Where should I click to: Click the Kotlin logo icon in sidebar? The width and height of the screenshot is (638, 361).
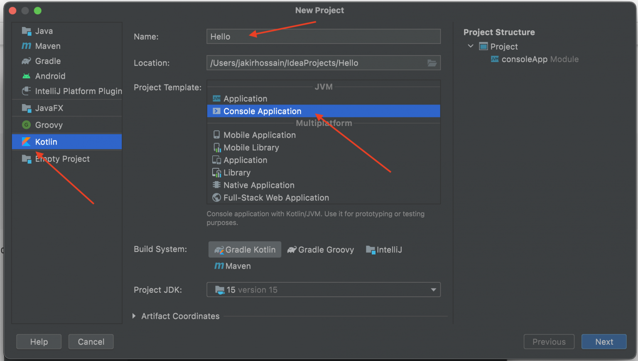click(26, 142)
